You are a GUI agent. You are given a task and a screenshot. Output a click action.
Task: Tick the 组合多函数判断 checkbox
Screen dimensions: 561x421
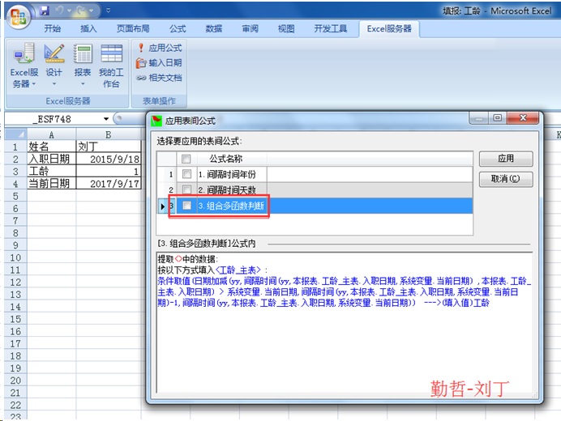[186, 206]
